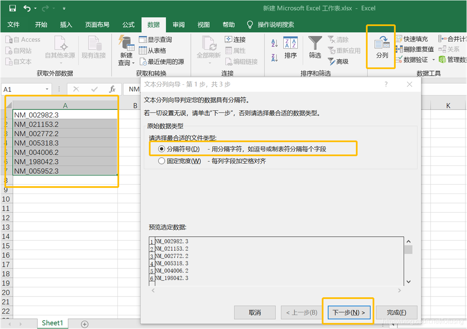This screenshot has width=467, height=329.
Task: Click the wizard help question mark
Action: 386,84
